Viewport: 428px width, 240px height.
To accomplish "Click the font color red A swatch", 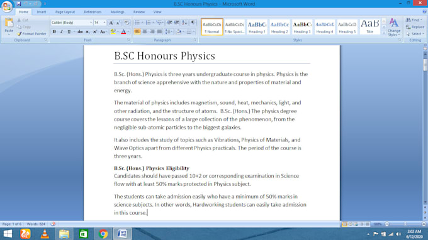I will coord(123,31).
